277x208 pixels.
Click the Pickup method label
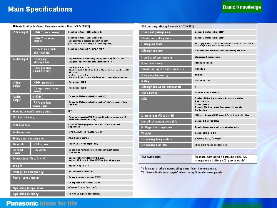(x=165, y=44)
